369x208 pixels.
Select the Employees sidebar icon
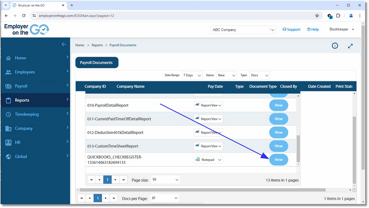tap(9, 72)
